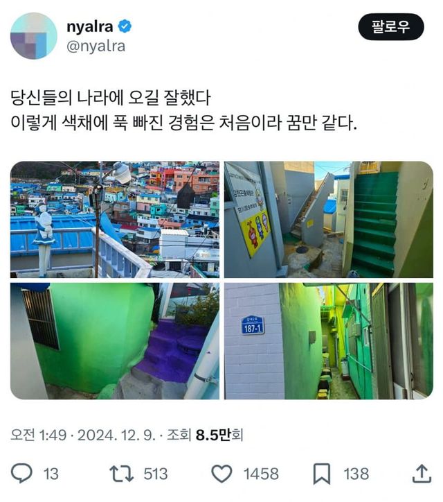Click the 1458 likes count

[261, 474]
